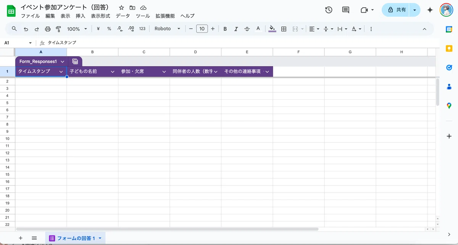Open the ヘルプ menu
The image size is (458, 245).
tap(187, 16)
